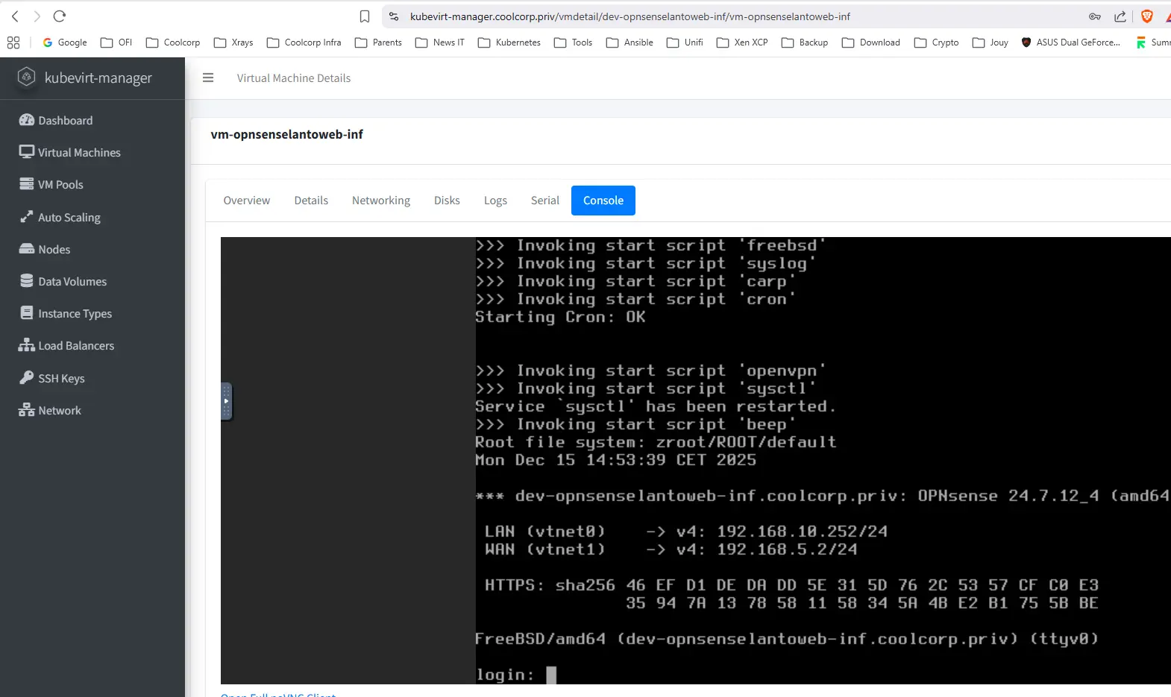Open ASUS Dual GeForce bookmark
The height and width of the screenshot is (697, 1171).
1070,42
